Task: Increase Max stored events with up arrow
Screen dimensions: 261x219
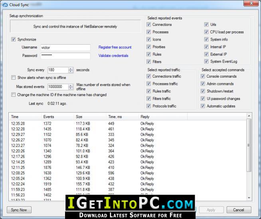Action: [71, 85]
